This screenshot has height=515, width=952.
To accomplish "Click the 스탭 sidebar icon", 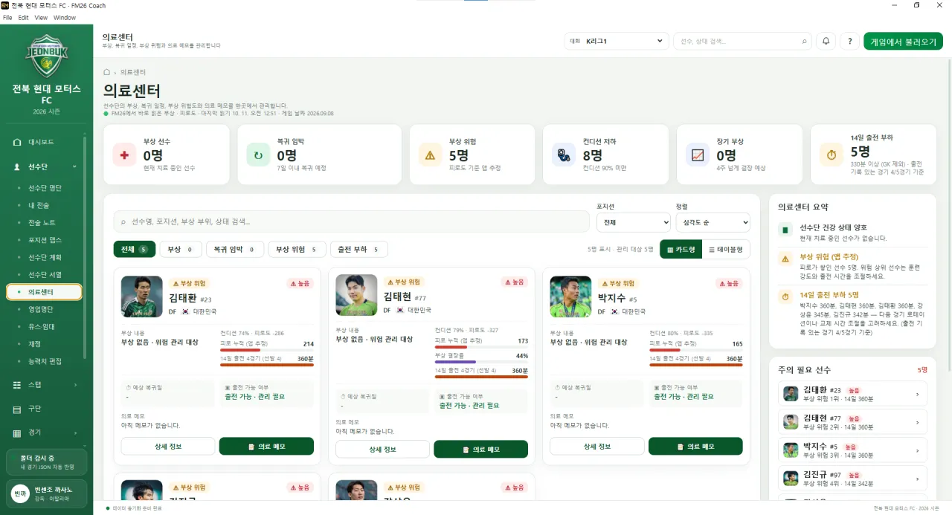I will [x=17, y=385].
